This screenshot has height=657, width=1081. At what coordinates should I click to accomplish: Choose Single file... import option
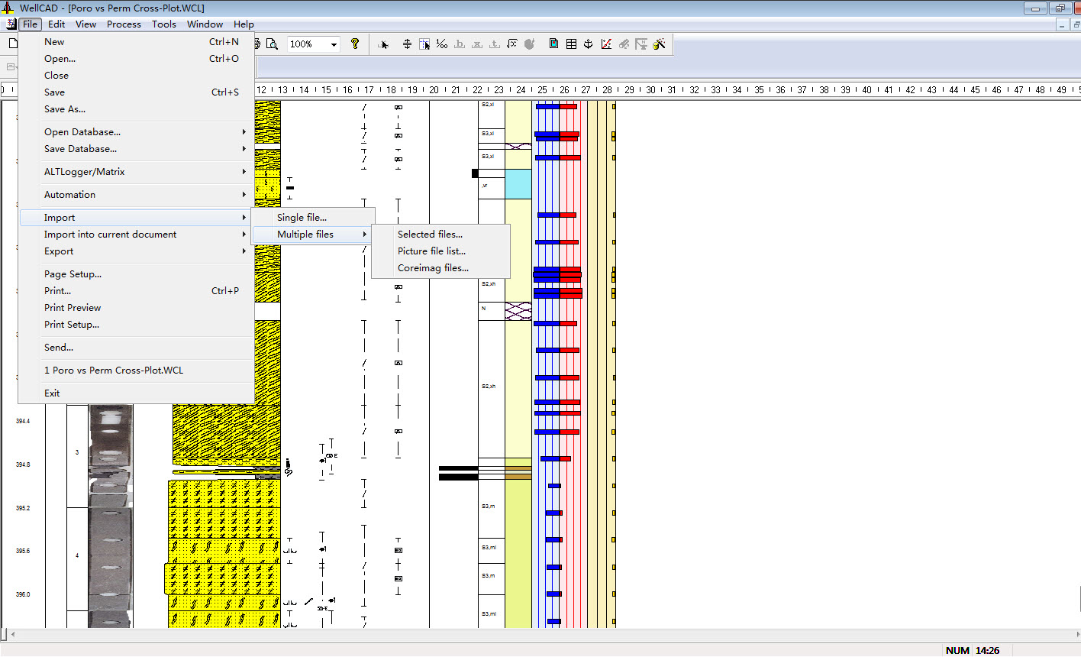click(x=313, y=218)
